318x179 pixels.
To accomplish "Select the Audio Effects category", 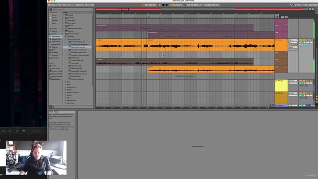I will [x=56, y=39].
